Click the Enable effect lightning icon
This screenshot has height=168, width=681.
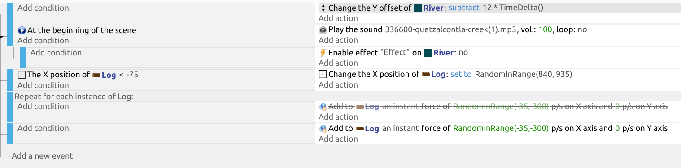tap(323, 53)
